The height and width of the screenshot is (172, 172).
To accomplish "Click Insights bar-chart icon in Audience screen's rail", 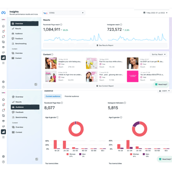I will 3,132.
